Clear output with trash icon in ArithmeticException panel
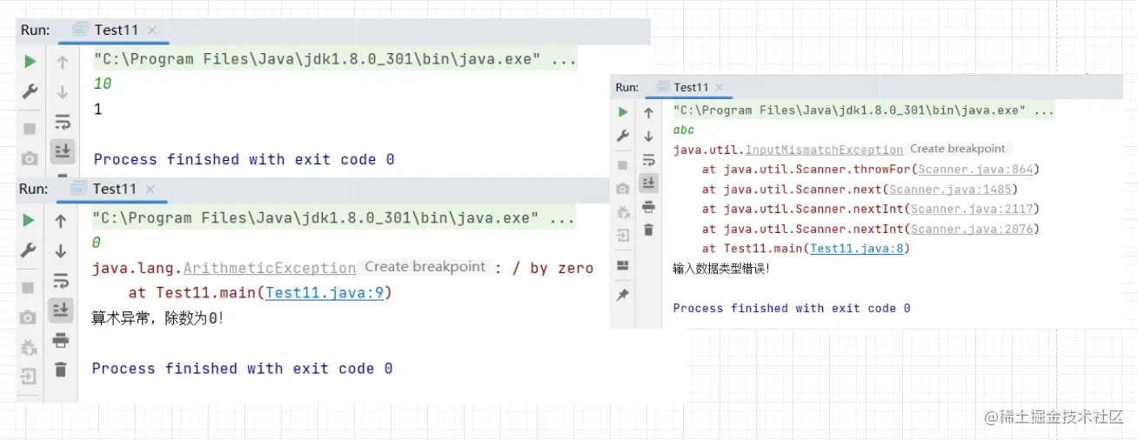The height and width of the screenshot is (440, 1138). [x=60, y=370]
